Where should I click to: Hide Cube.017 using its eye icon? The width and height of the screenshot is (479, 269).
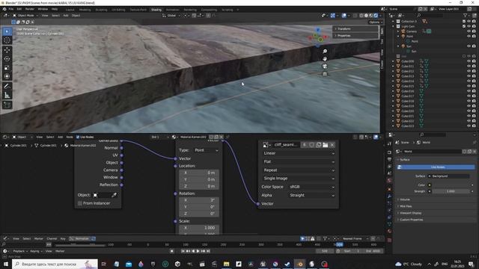coord(469,96)
